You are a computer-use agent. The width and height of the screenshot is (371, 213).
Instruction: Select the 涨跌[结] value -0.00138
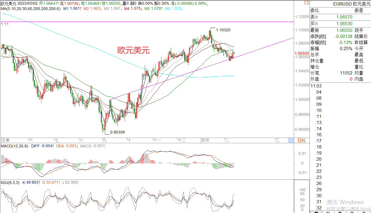click(343, 37)
